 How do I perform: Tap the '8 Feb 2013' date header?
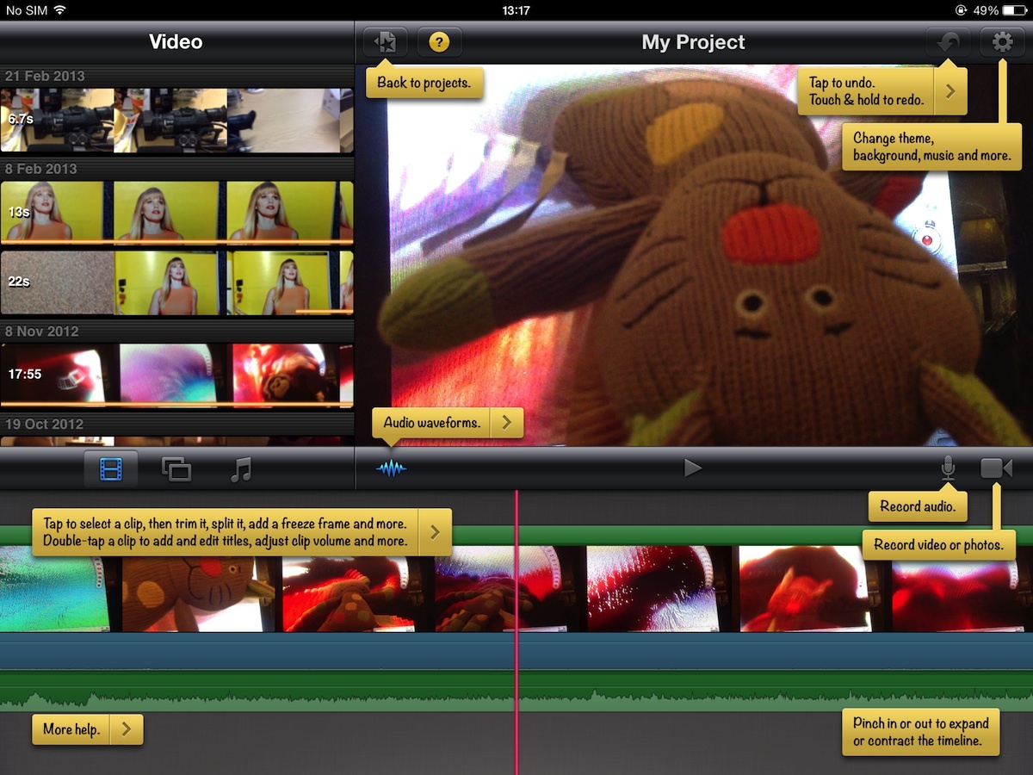coord(40,169)
